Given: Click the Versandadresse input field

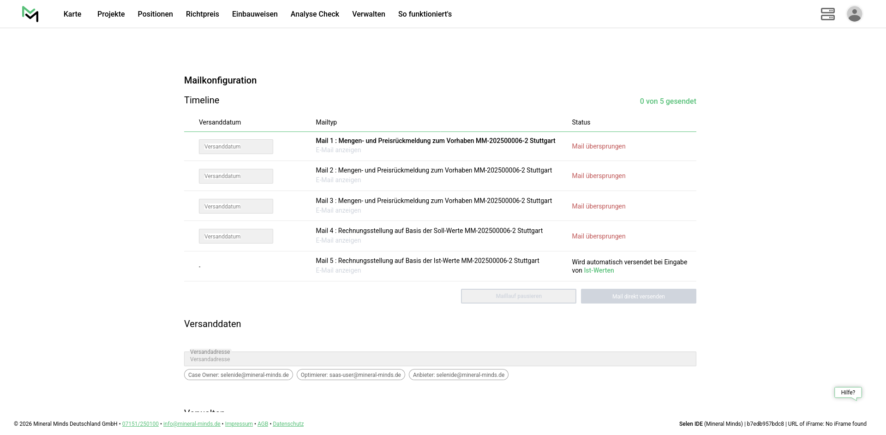Looking at the screenshot, I should (x=440, y=359).
